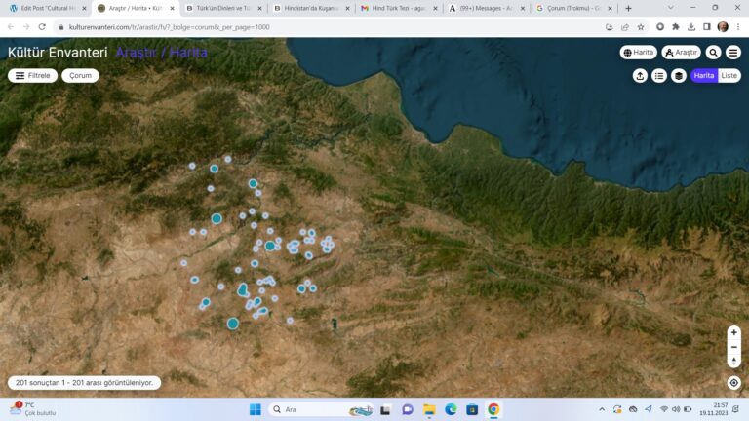Image resolution: width=749 pixels, height=421 pixels.
Task: Switch view toggle to Liste
Action: [729, 75]
